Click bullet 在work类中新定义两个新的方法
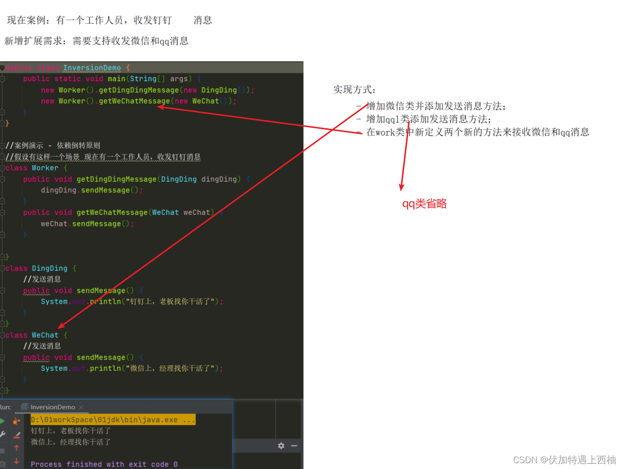The height and width of the screenshot is (469, 623). [x=478, y=132]
